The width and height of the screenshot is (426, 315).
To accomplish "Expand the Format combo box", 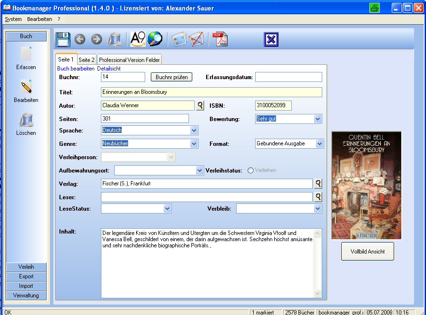I will [x=319, y=143].
